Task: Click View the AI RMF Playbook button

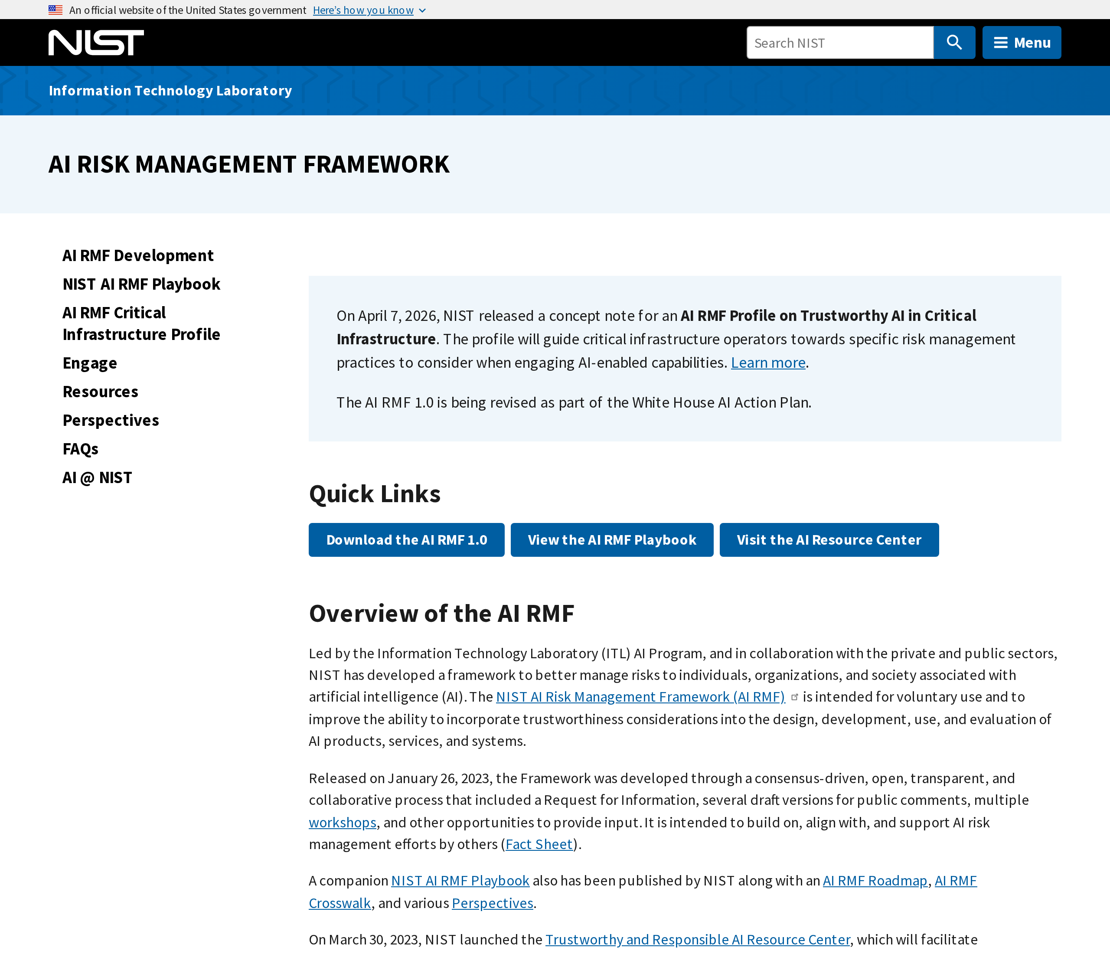Action: pyautogui.click(x=612, y=540)
